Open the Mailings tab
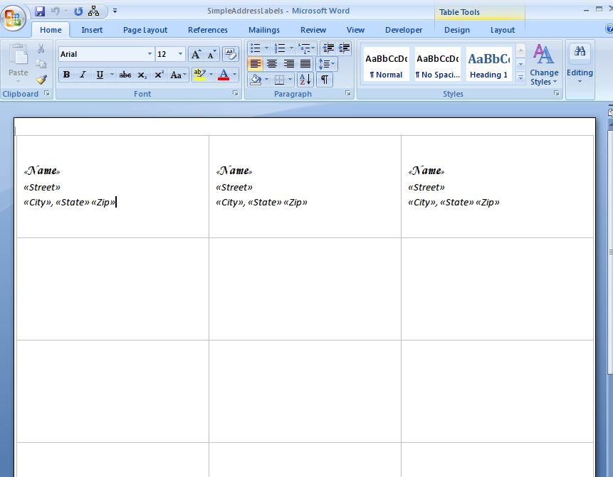Screen dimensions: 613x477 tap(264, 30)
